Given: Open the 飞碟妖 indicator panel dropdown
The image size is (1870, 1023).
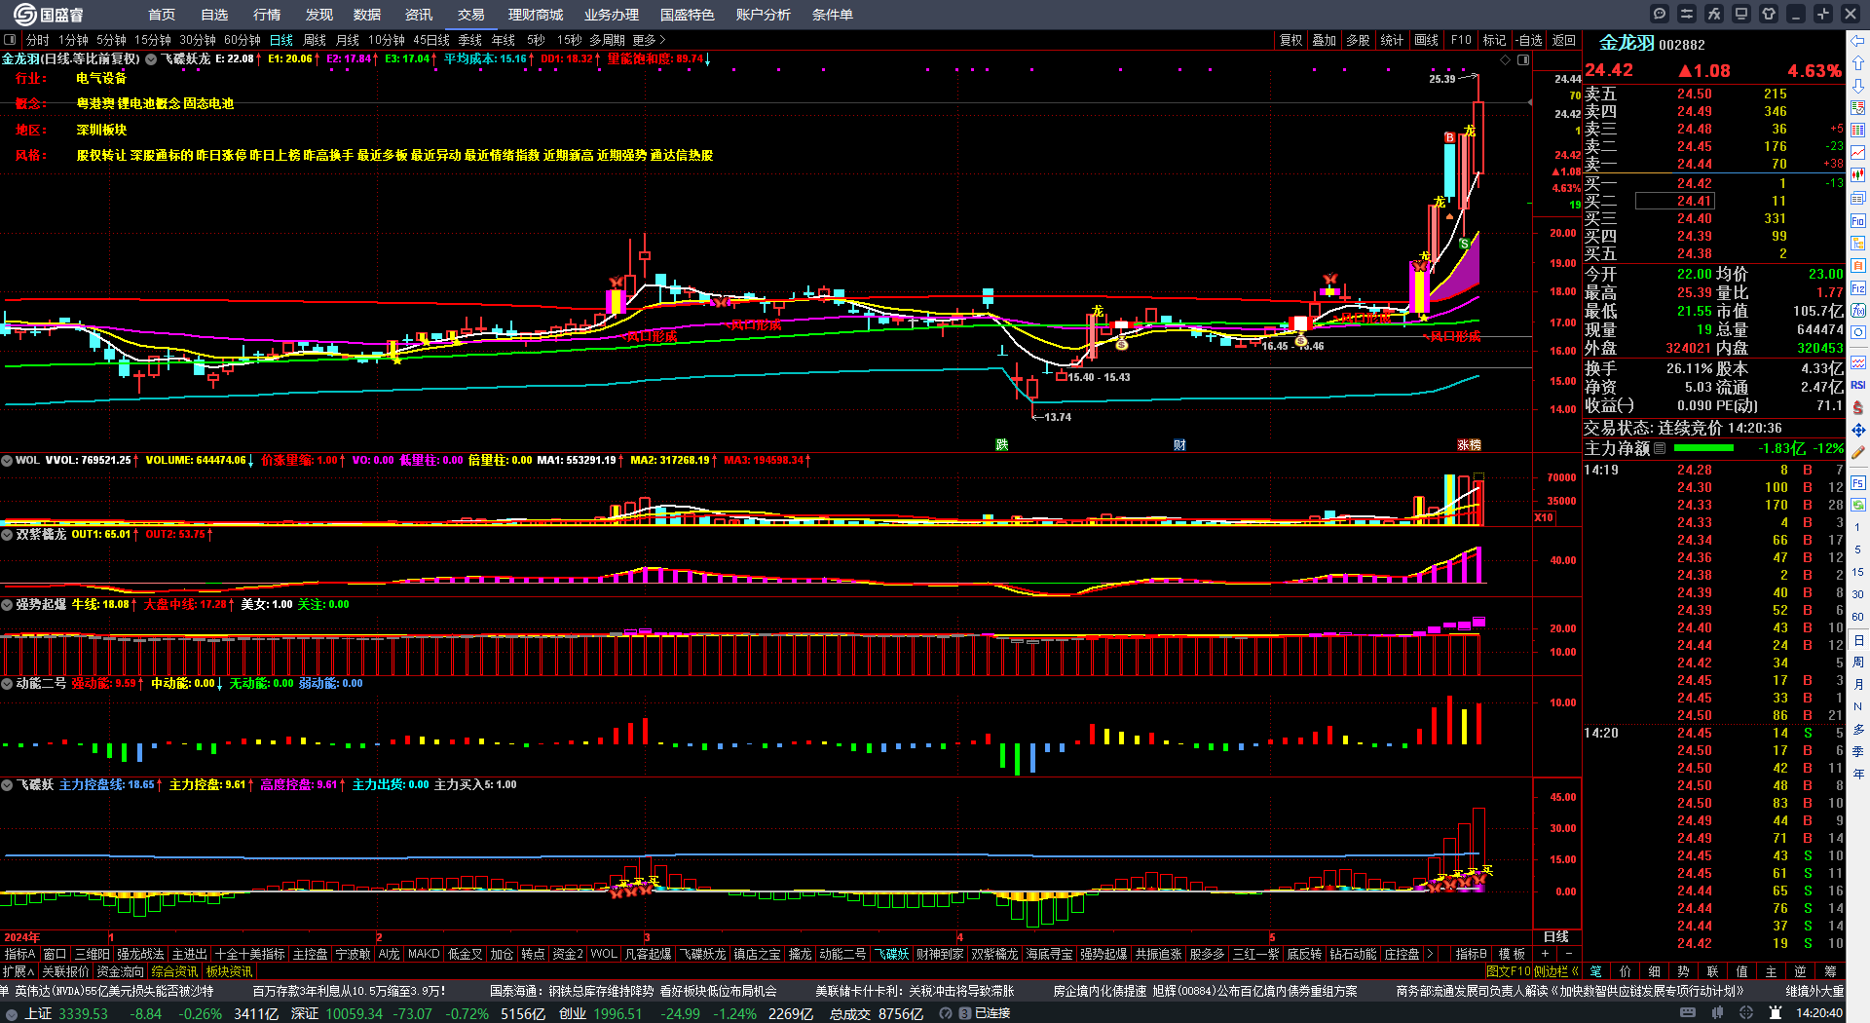Looking at the screenshot, I should tap(7, 784).
